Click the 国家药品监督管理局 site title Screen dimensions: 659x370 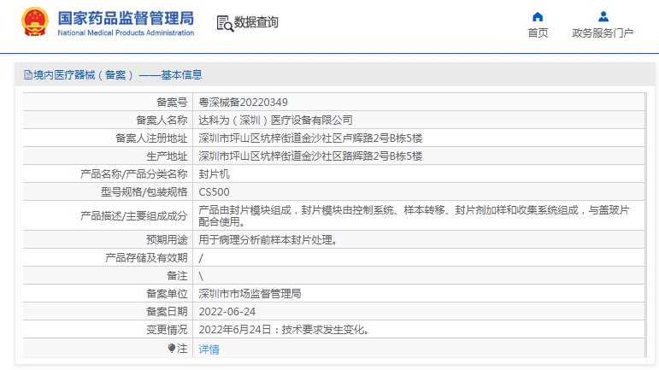pos(126,17)
